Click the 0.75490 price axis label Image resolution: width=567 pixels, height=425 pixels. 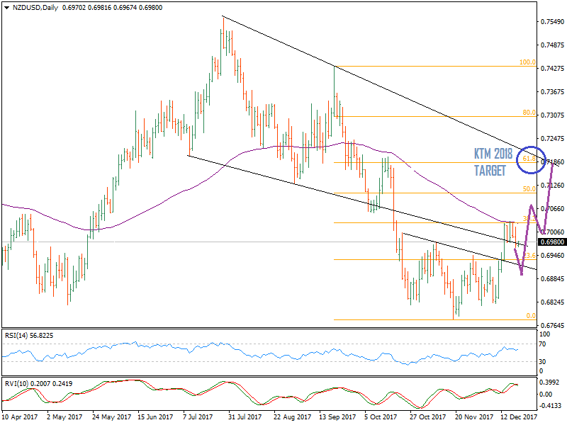click(552, 22)
